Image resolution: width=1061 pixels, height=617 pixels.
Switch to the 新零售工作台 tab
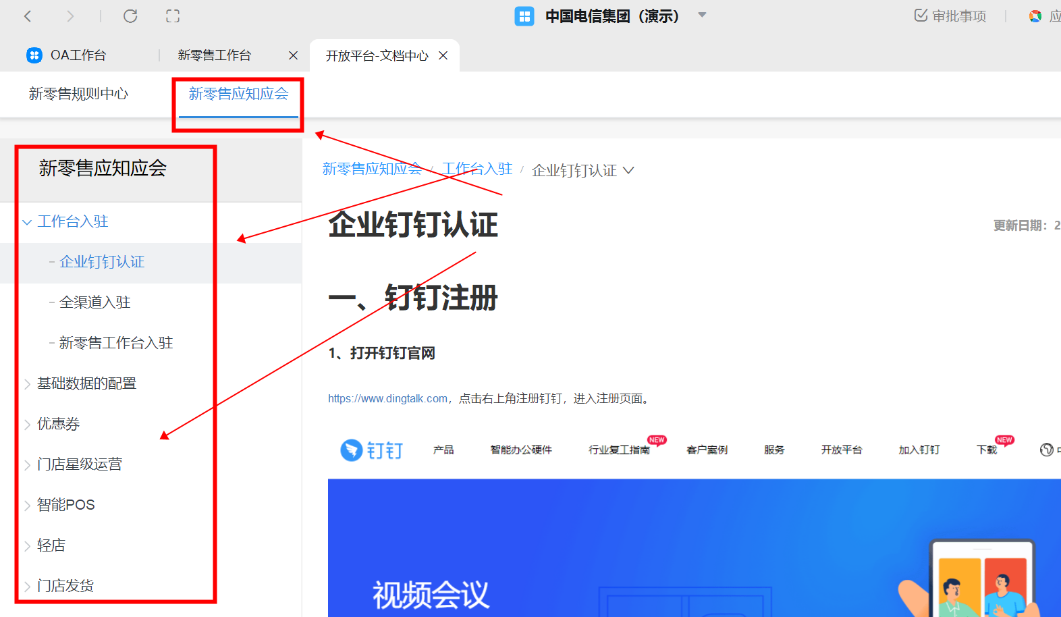214,55
